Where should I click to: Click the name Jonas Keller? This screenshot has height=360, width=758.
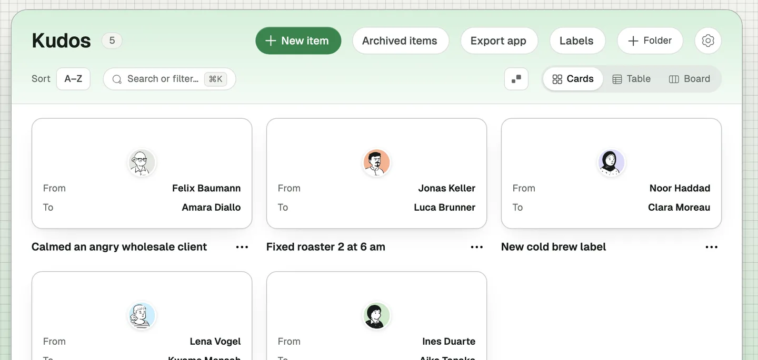click(x=446, y=188)
